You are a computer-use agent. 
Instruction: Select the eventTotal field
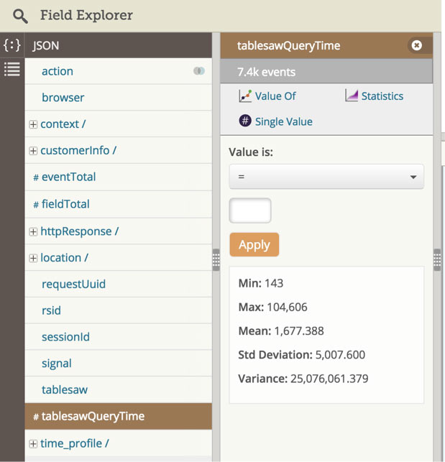pos(68,177)
